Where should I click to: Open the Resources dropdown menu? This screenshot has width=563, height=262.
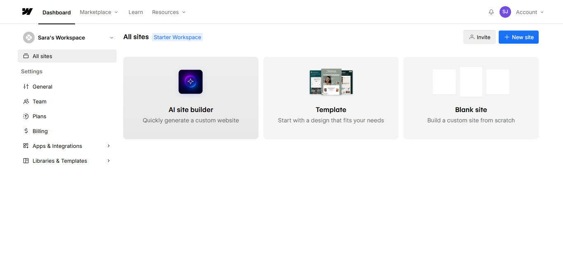click(x=169, y=12)
